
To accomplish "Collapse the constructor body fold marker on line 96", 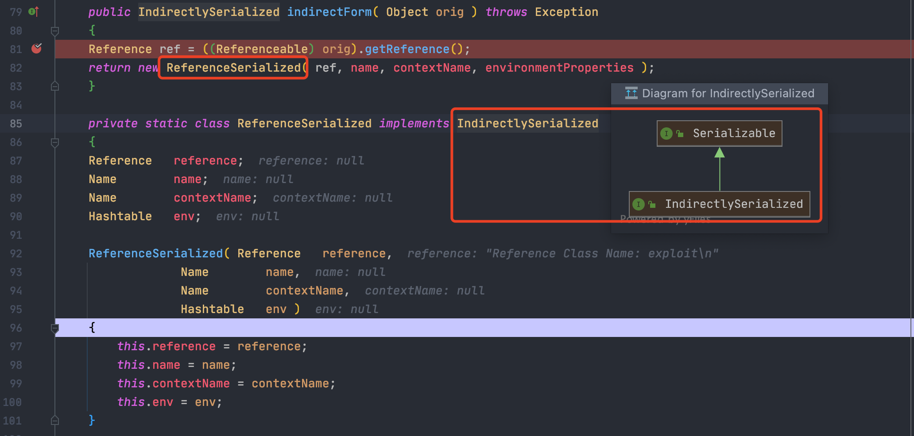I will [x=55, y=328].
